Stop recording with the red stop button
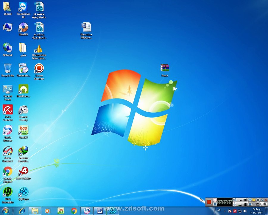Viewport: 268px width, 215px height. [209, 202]
